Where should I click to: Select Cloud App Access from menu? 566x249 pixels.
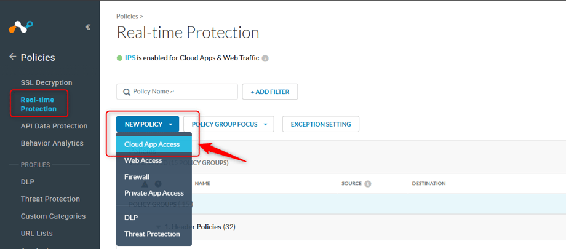pyautogui.click(x=152, y=144)
